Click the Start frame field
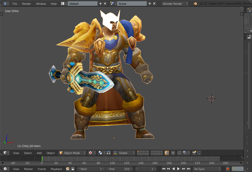This screenshot has width=252, height=172. (x=91, y=169)
